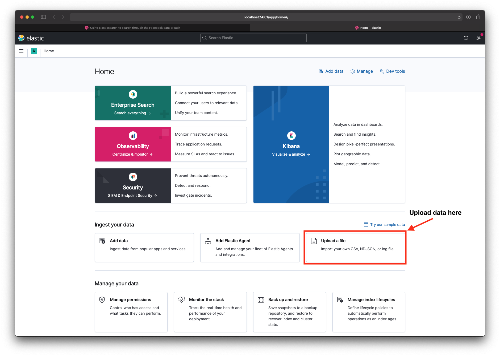Click the green D space avatar
The width and height of the screenshot is (500, 356).
tap(34, 51)
